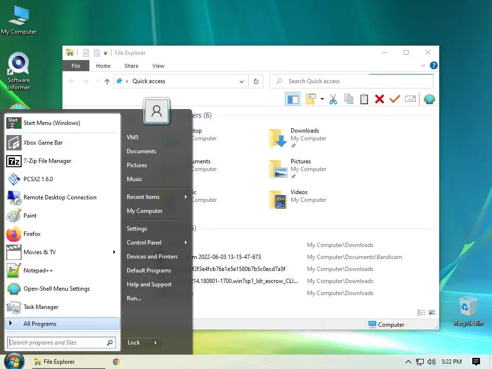
Task: Show hidden tray icons
Action: 408,362
